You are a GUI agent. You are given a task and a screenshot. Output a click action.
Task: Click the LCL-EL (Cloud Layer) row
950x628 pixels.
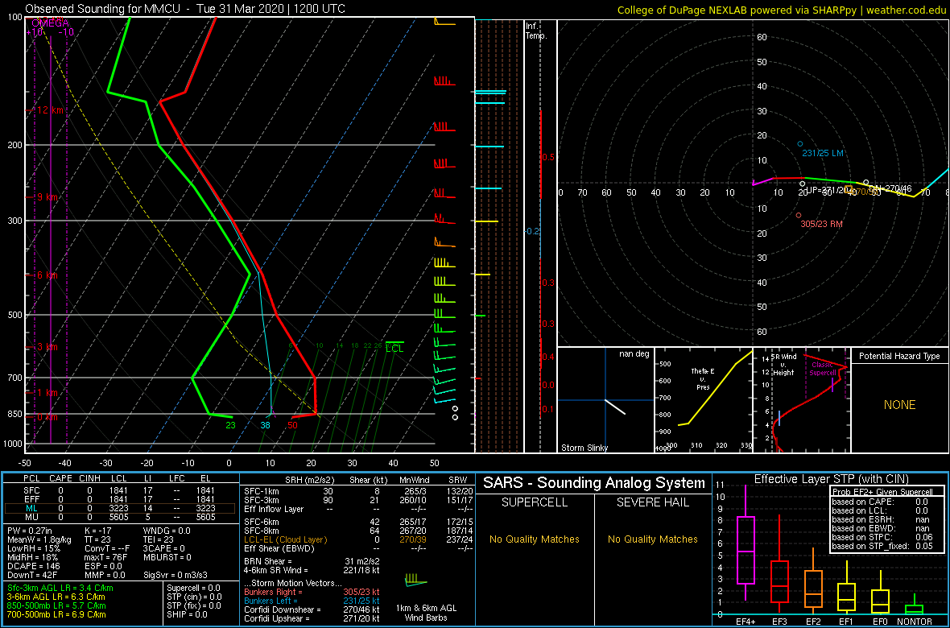(x=357, y=539)
